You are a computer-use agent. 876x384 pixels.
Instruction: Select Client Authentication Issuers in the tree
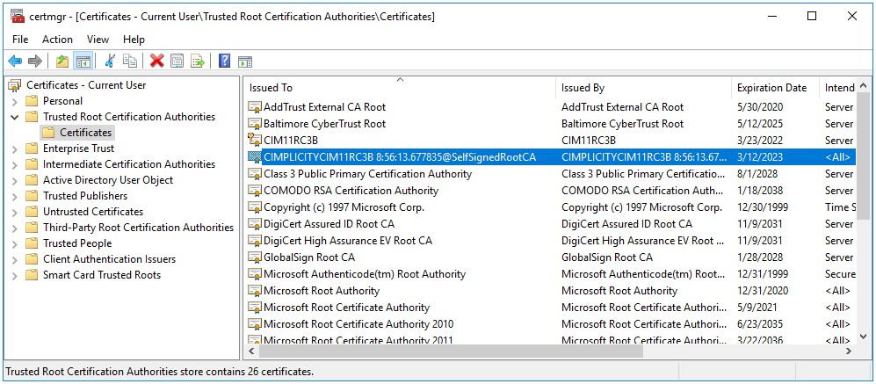coord(110,259)
